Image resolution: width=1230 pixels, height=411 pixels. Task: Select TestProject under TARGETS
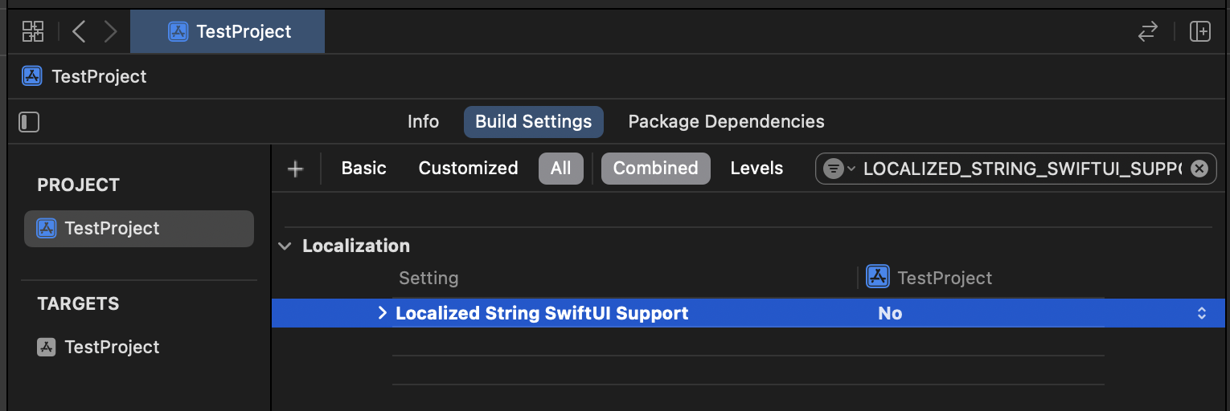(112, 348)
